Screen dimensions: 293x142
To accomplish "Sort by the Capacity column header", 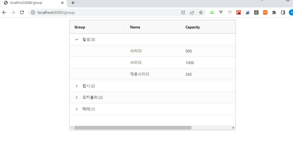I will [x=193, y=27].
